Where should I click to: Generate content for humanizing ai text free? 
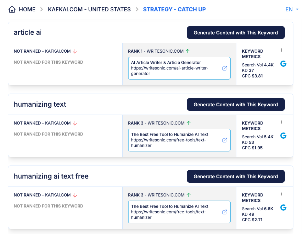click(236, 177)
